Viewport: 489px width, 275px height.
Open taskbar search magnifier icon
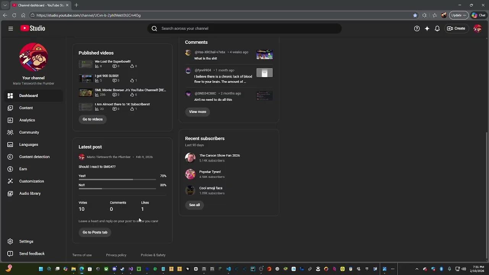(49, 269)
